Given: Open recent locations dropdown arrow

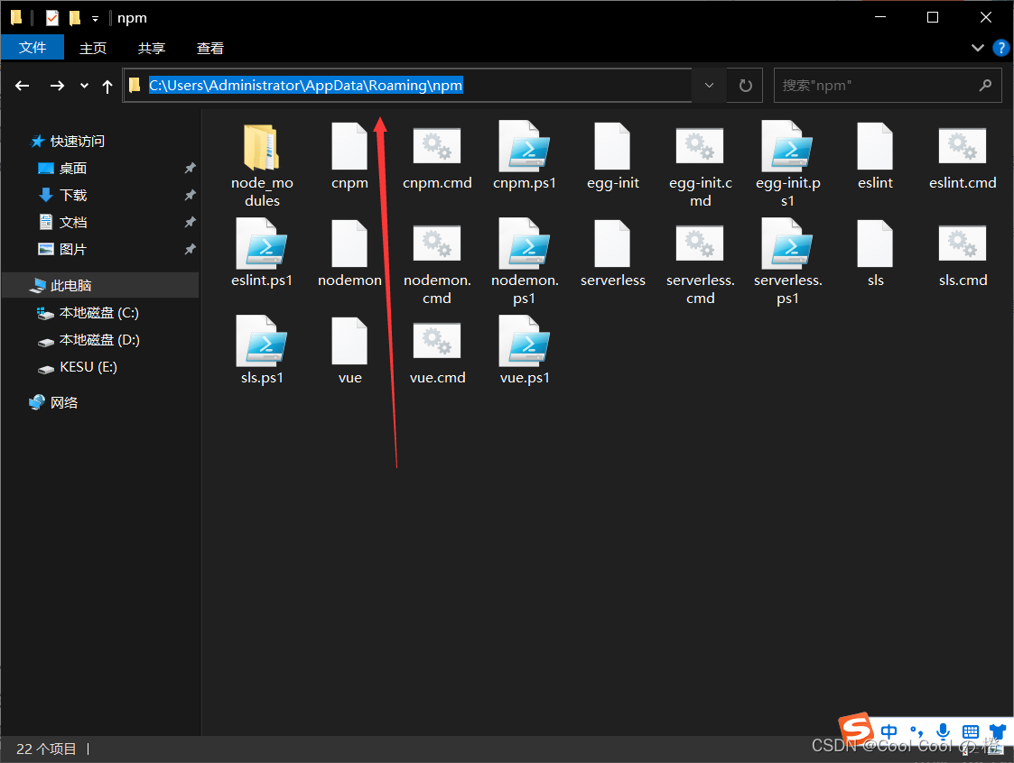Looking at the screenshot, I should pos(84,86).
